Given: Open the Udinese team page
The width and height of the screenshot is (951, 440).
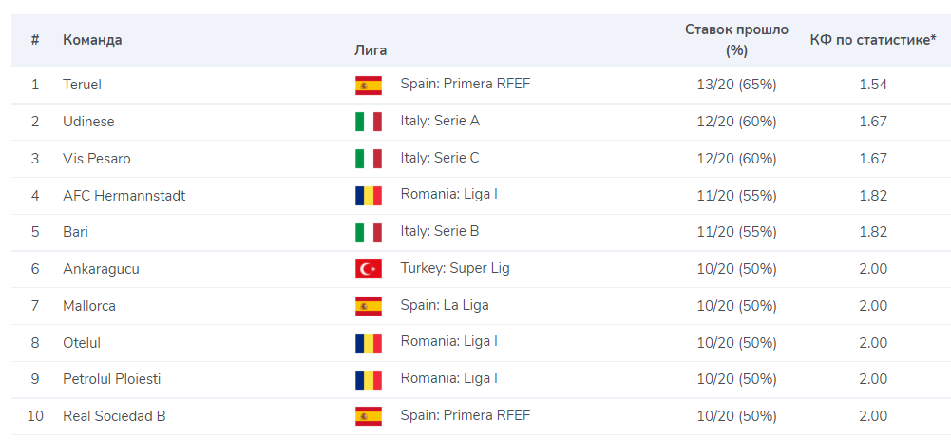Looking at the screenshot, I should 88,122.
